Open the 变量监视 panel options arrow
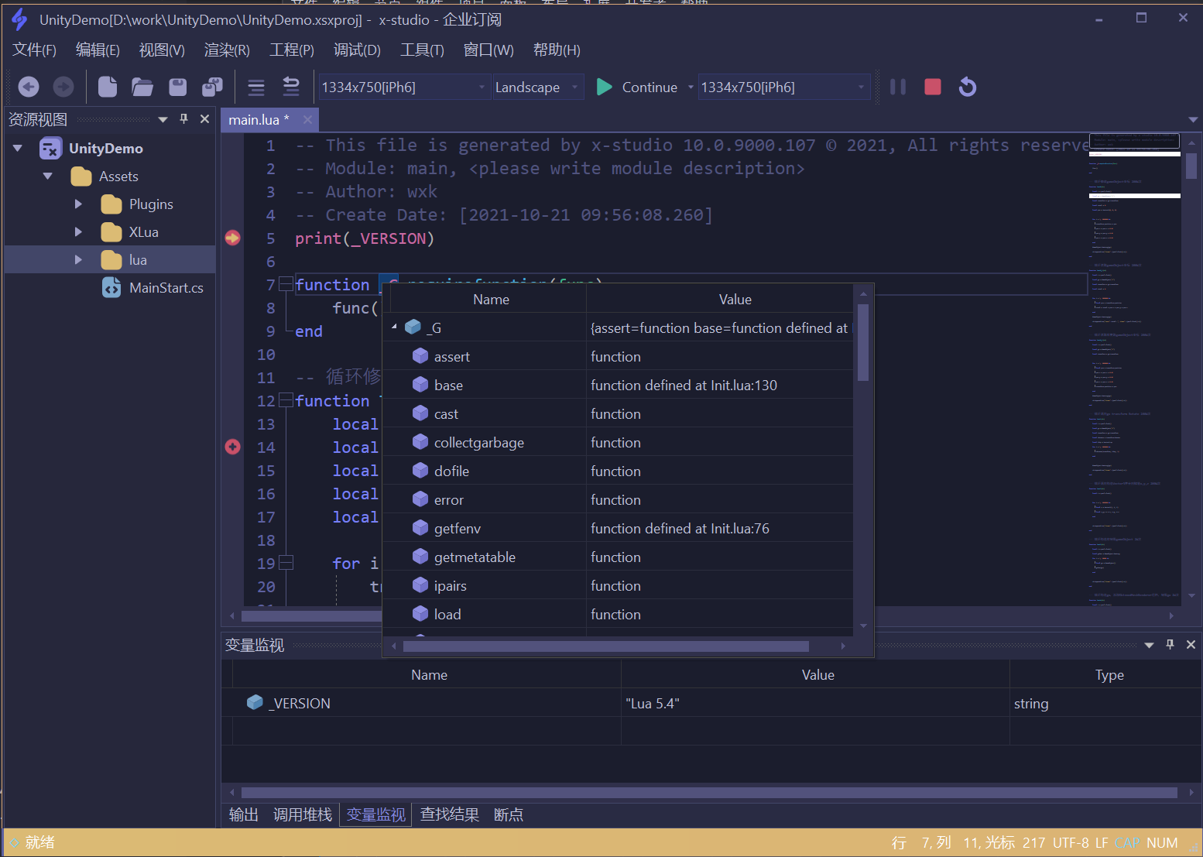The height and width of the screenshot is (857, 1203). (1149, 645)
